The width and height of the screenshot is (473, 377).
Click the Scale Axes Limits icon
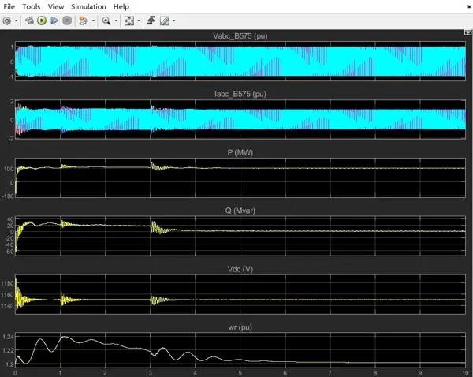(130, 21)
